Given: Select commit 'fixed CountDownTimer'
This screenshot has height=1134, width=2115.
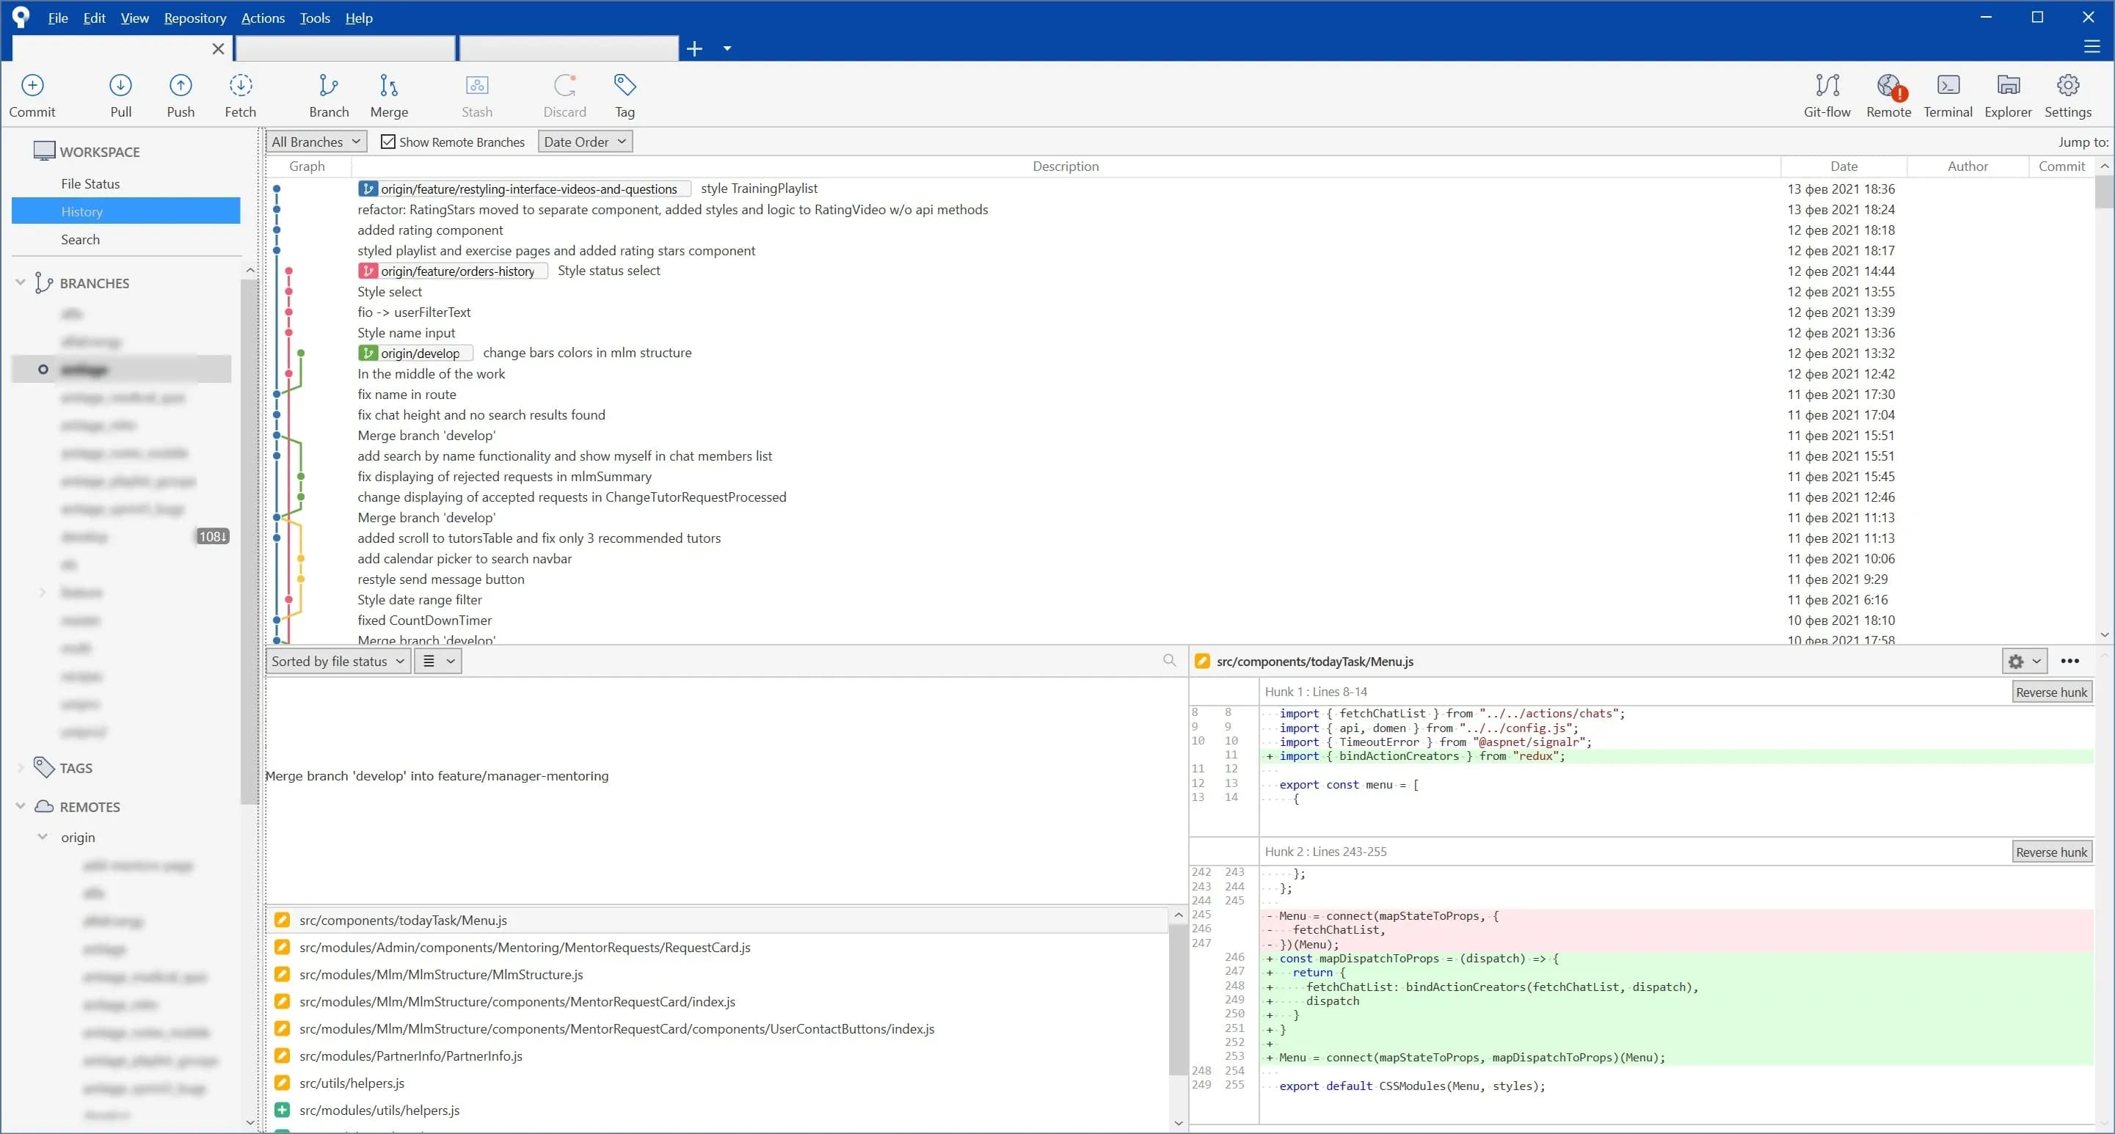Looking at the screenshot, I should coord(424,621).
